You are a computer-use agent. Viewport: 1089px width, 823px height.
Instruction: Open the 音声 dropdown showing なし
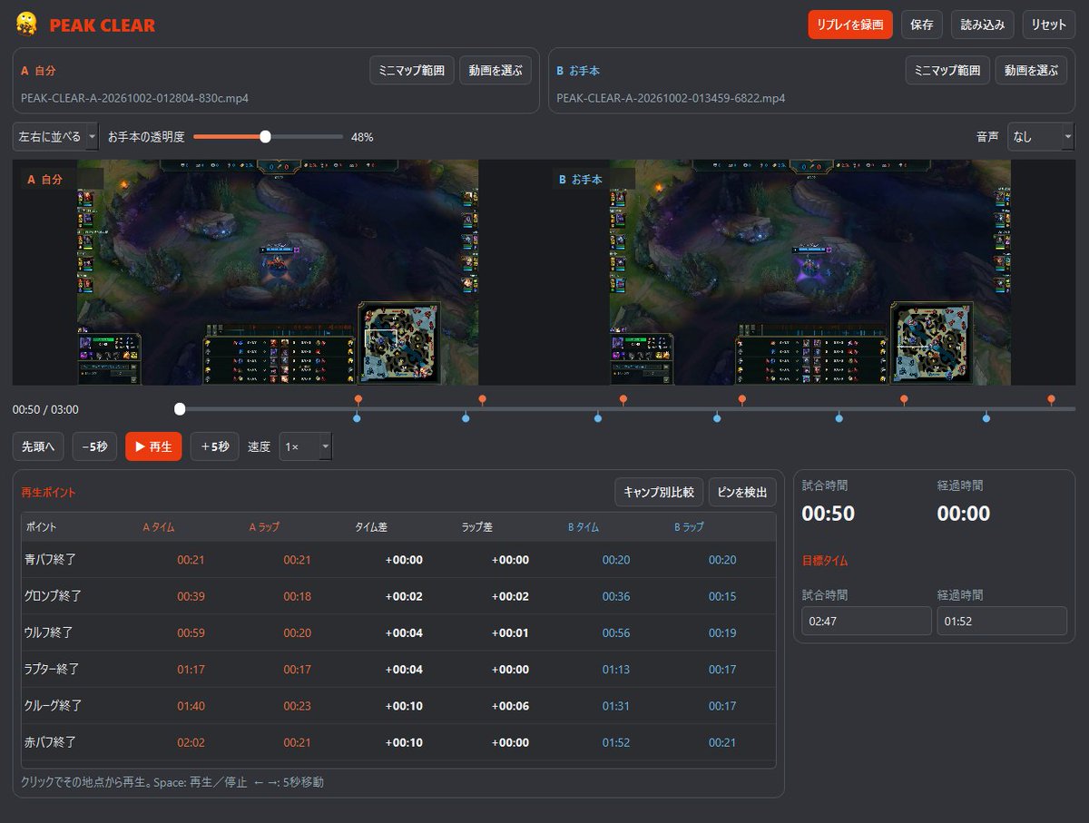click(x=1041, y=137)
